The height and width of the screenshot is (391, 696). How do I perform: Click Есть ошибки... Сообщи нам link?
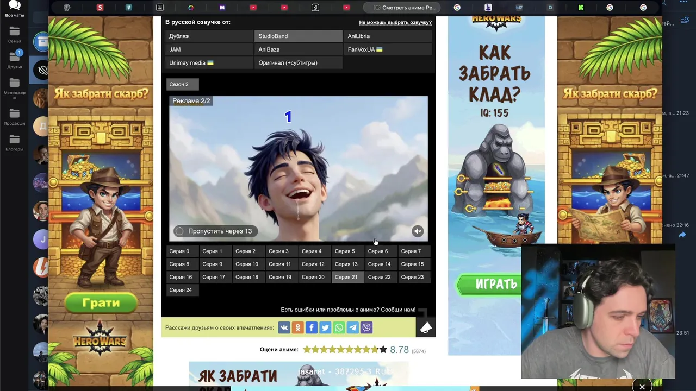coord(348,310)
